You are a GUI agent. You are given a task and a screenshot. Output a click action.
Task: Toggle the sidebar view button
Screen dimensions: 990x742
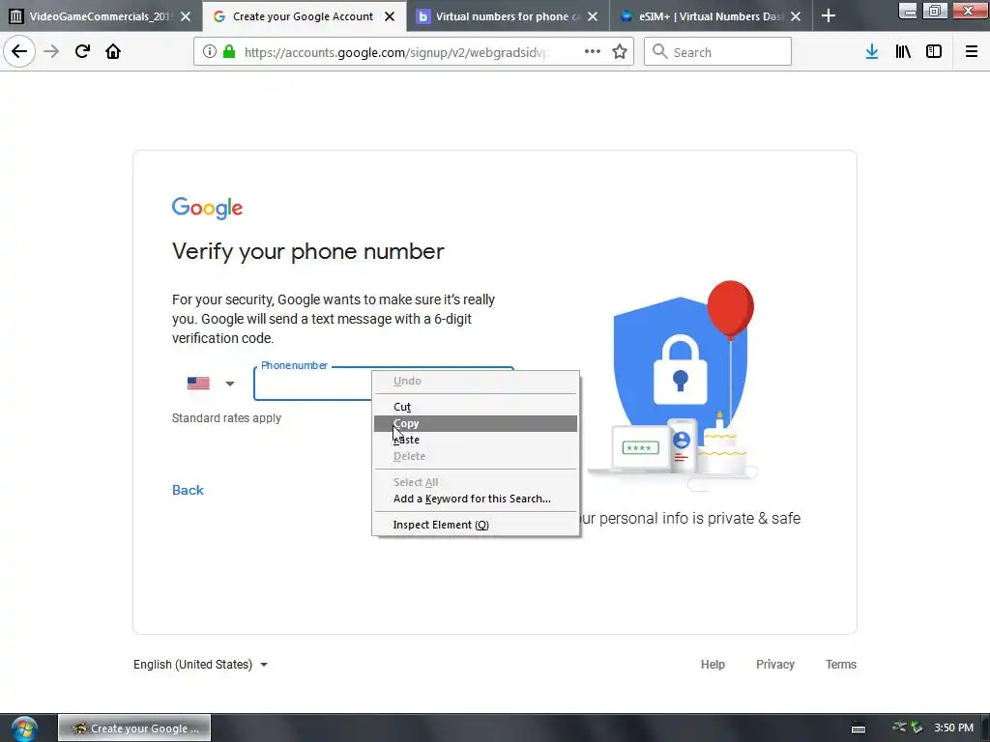(934, 52)
